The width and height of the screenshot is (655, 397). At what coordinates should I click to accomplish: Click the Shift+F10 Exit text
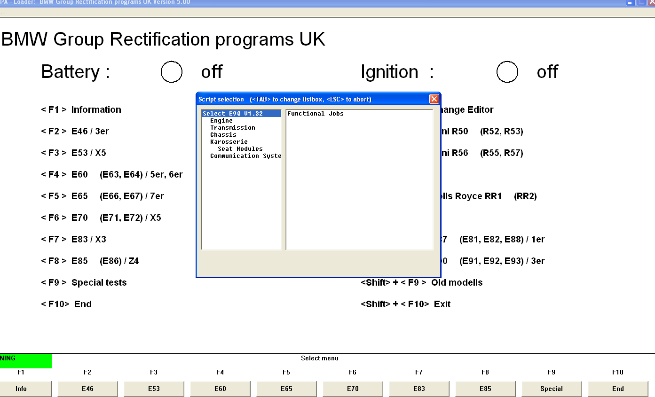point(406,304)
